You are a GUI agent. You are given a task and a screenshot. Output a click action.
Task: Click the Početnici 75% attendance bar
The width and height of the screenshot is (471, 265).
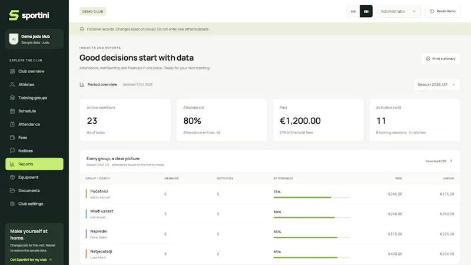[311, 197]
